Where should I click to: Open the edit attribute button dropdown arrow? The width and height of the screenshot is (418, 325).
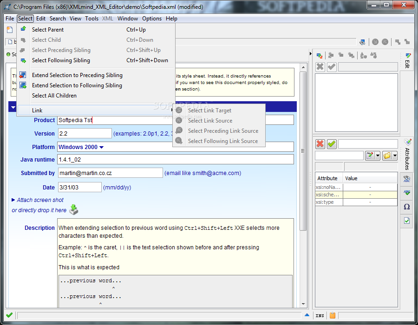[377, 156]
